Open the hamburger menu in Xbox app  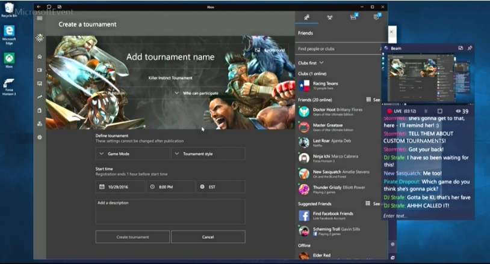40,18
